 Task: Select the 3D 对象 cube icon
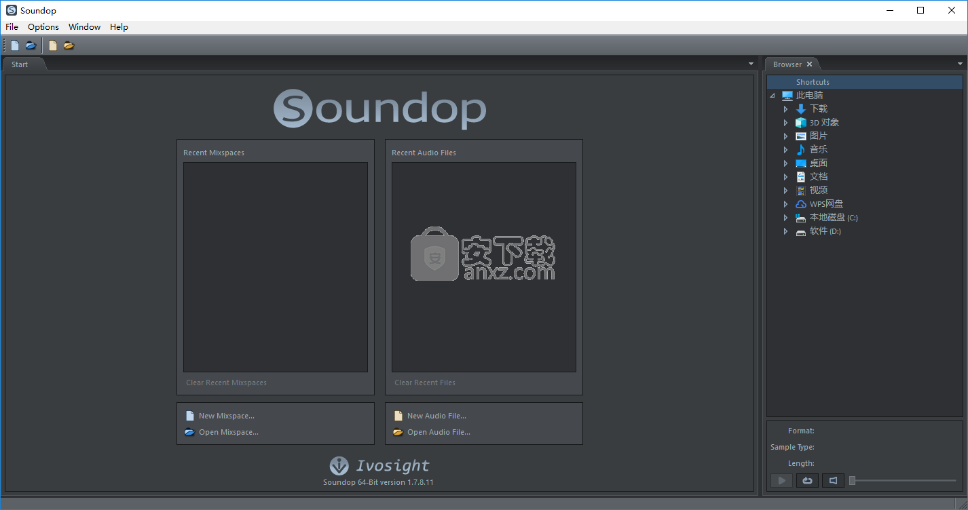(x=801, y=123)
